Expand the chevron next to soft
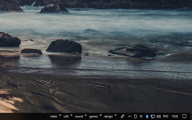 coord(71,115)
